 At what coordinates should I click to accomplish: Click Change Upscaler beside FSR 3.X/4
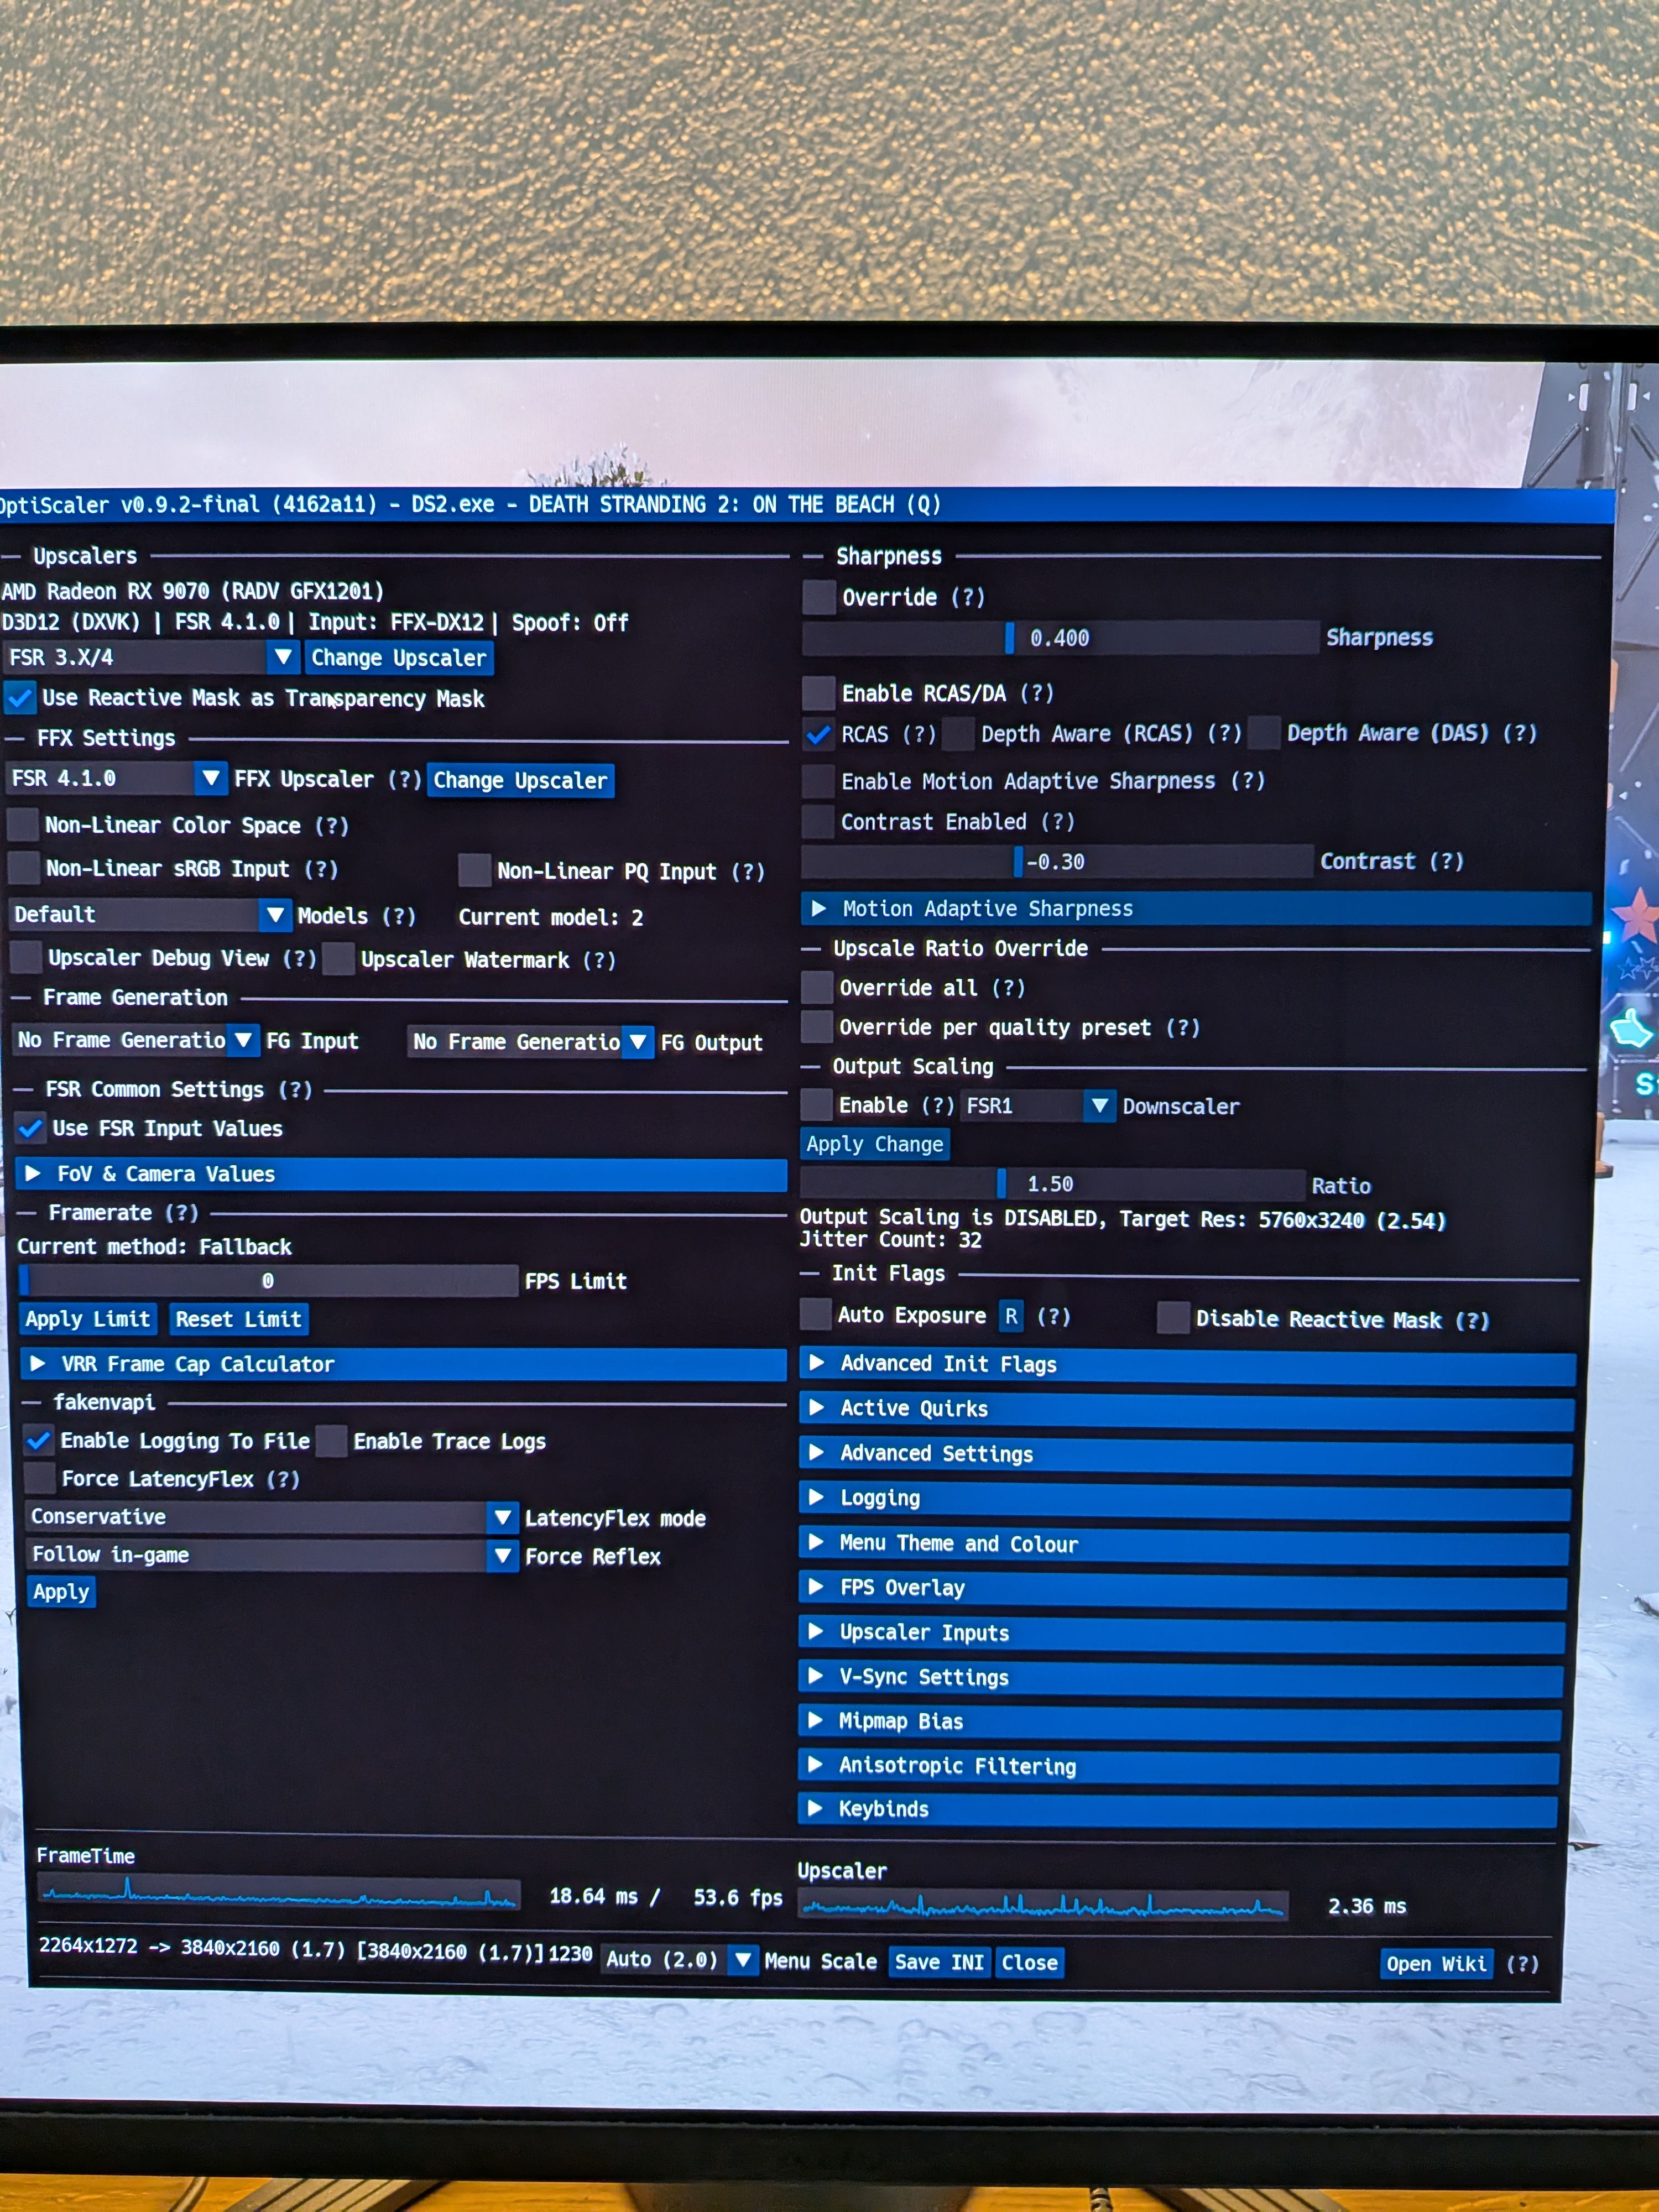(399, 658)
